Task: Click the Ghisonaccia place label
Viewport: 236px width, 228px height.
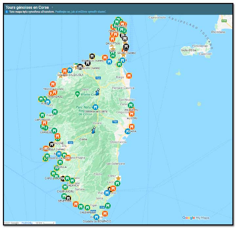Action: [118, 142]
